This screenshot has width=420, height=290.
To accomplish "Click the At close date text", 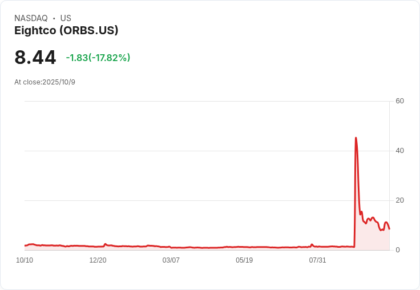I will tap(45, 82).
